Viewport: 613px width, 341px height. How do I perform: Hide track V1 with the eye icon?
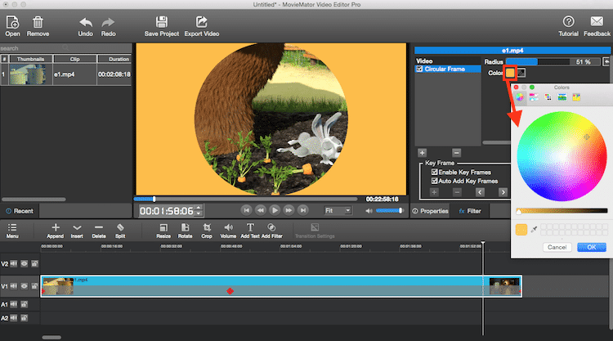pos(25,286)
